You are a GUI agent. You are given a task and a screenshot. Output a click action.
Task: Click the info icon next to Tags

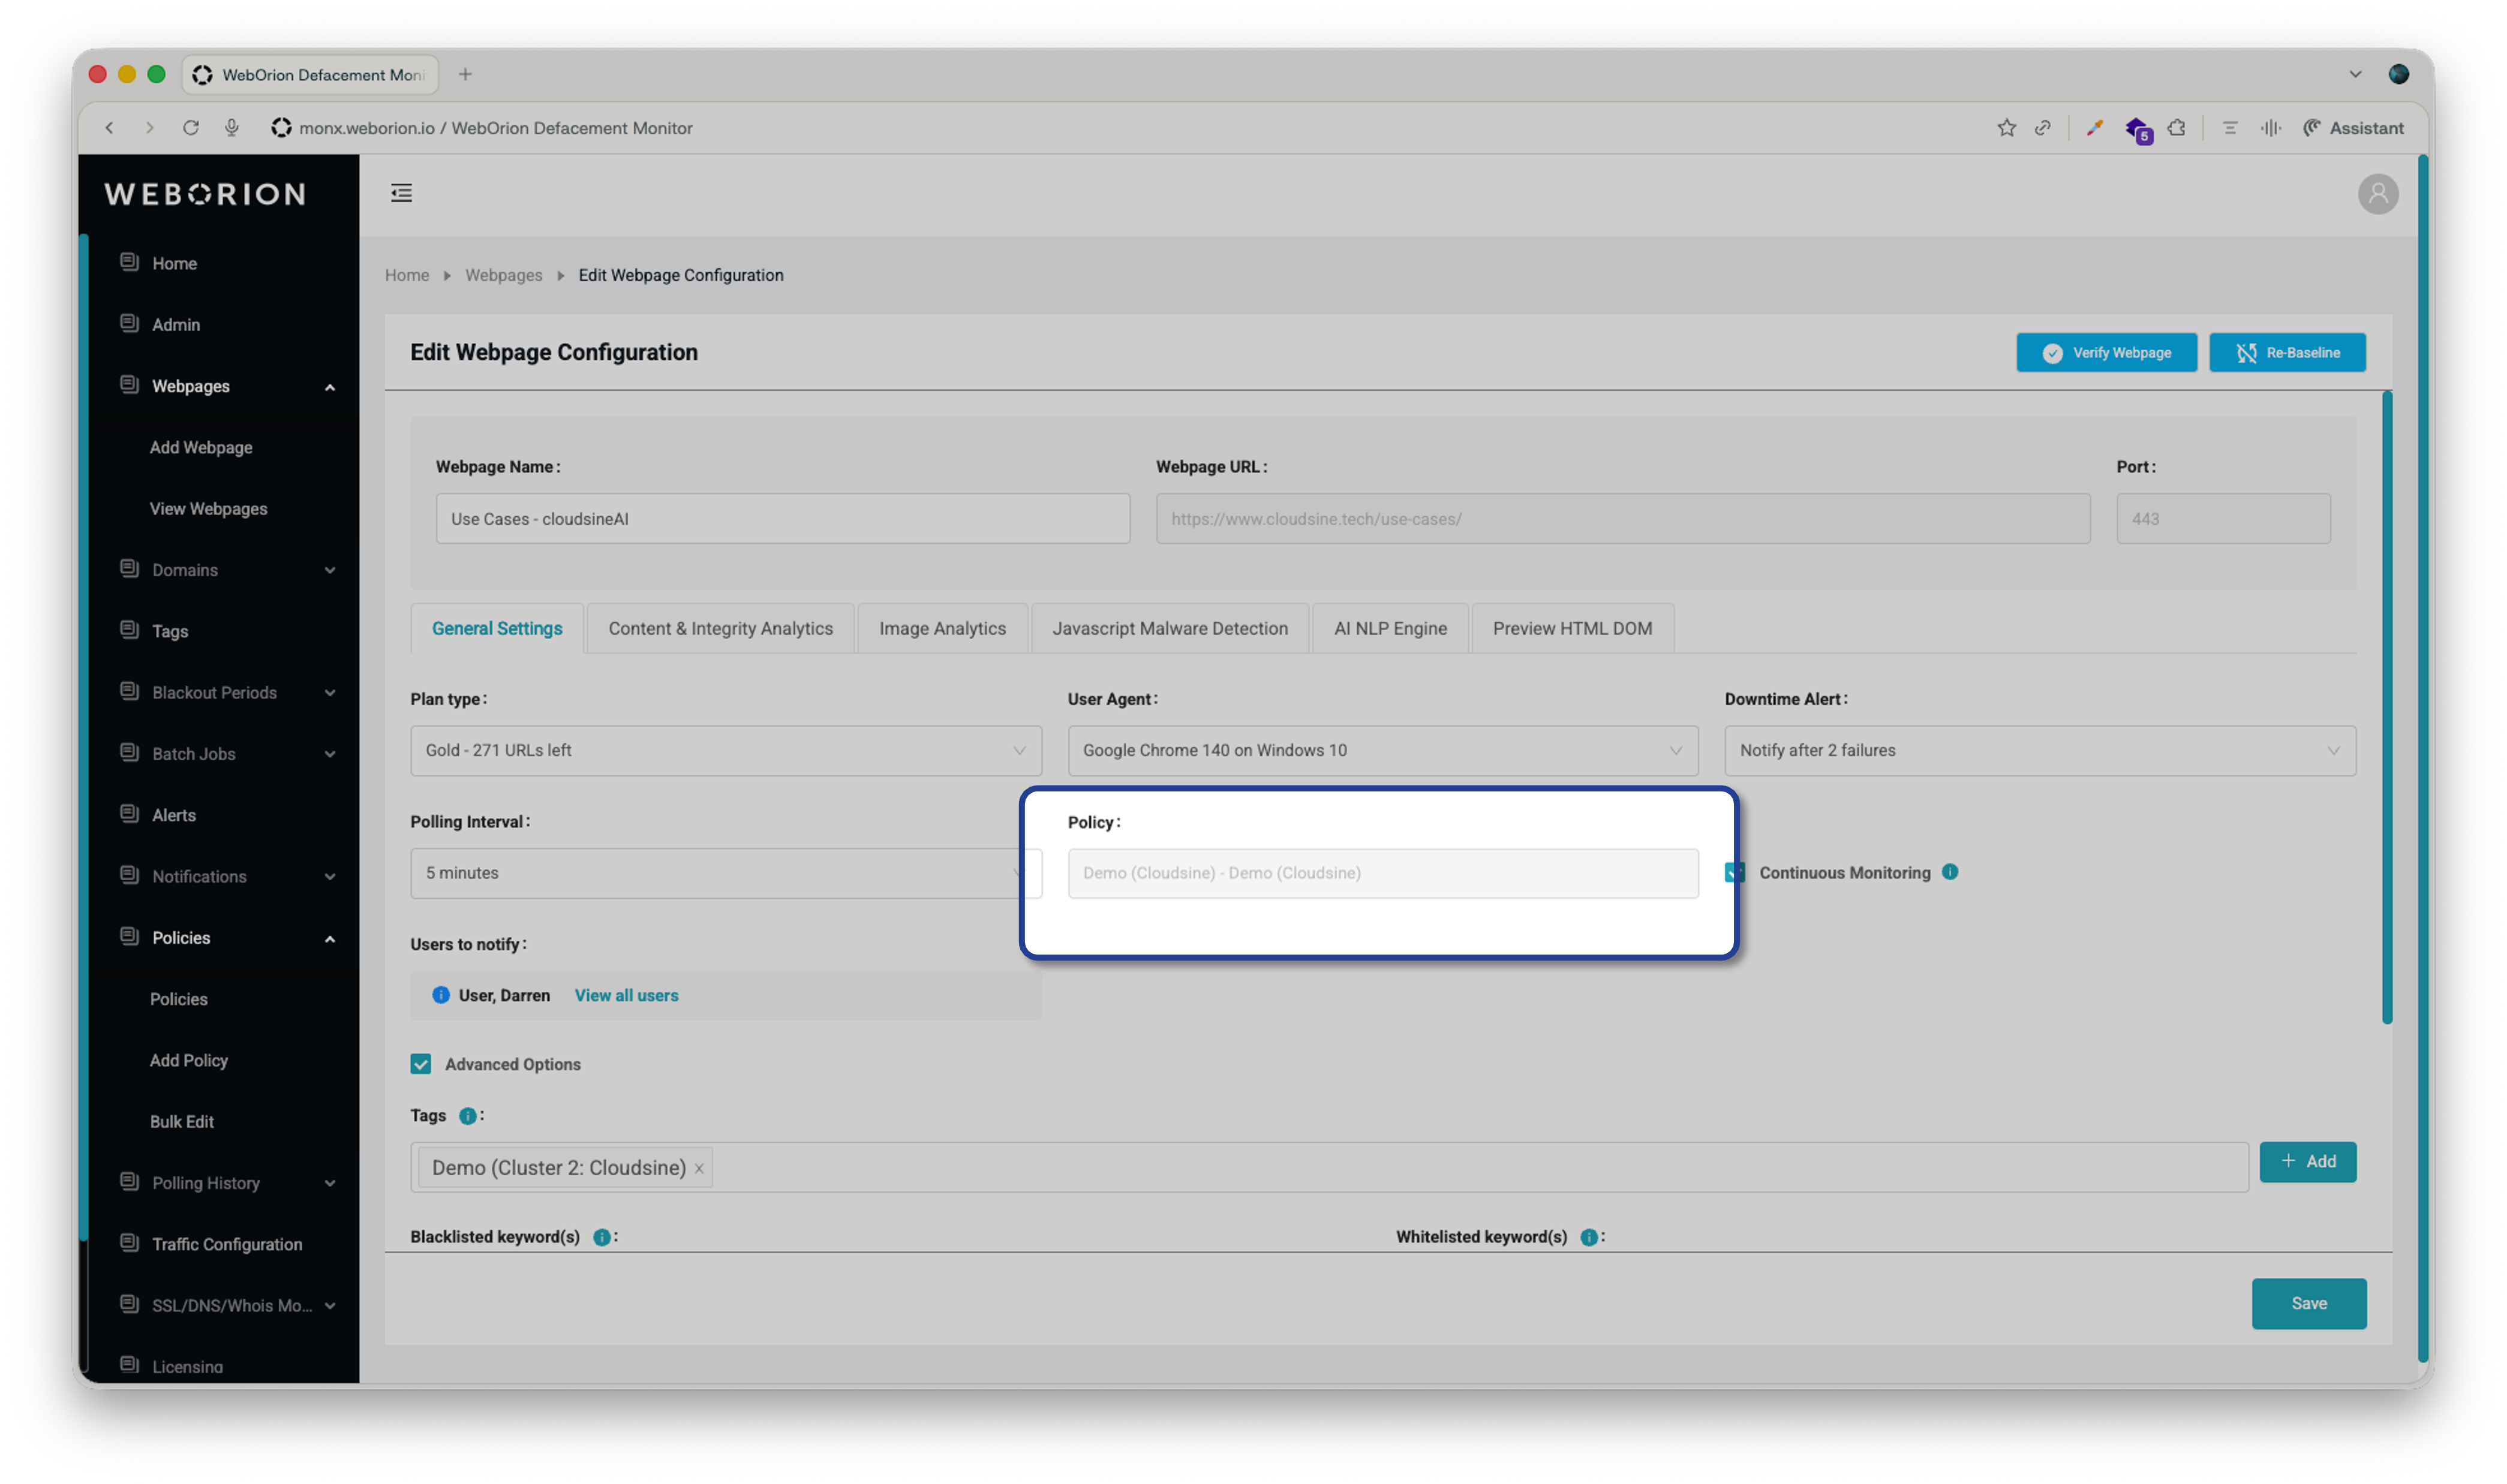pos(468,1116)
